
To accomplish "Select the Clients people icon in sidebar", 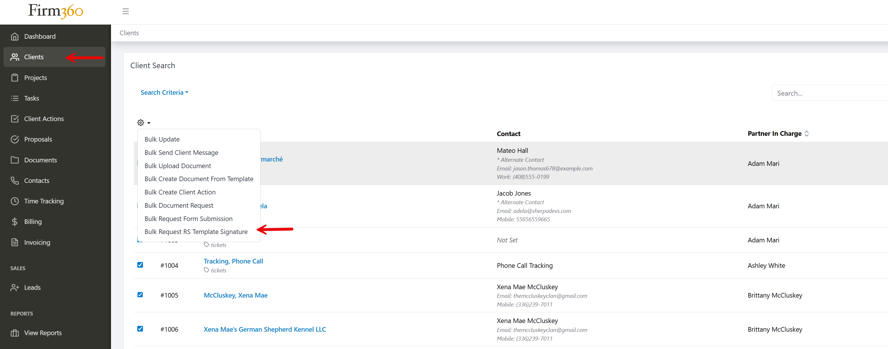I will tap(15, 57).
